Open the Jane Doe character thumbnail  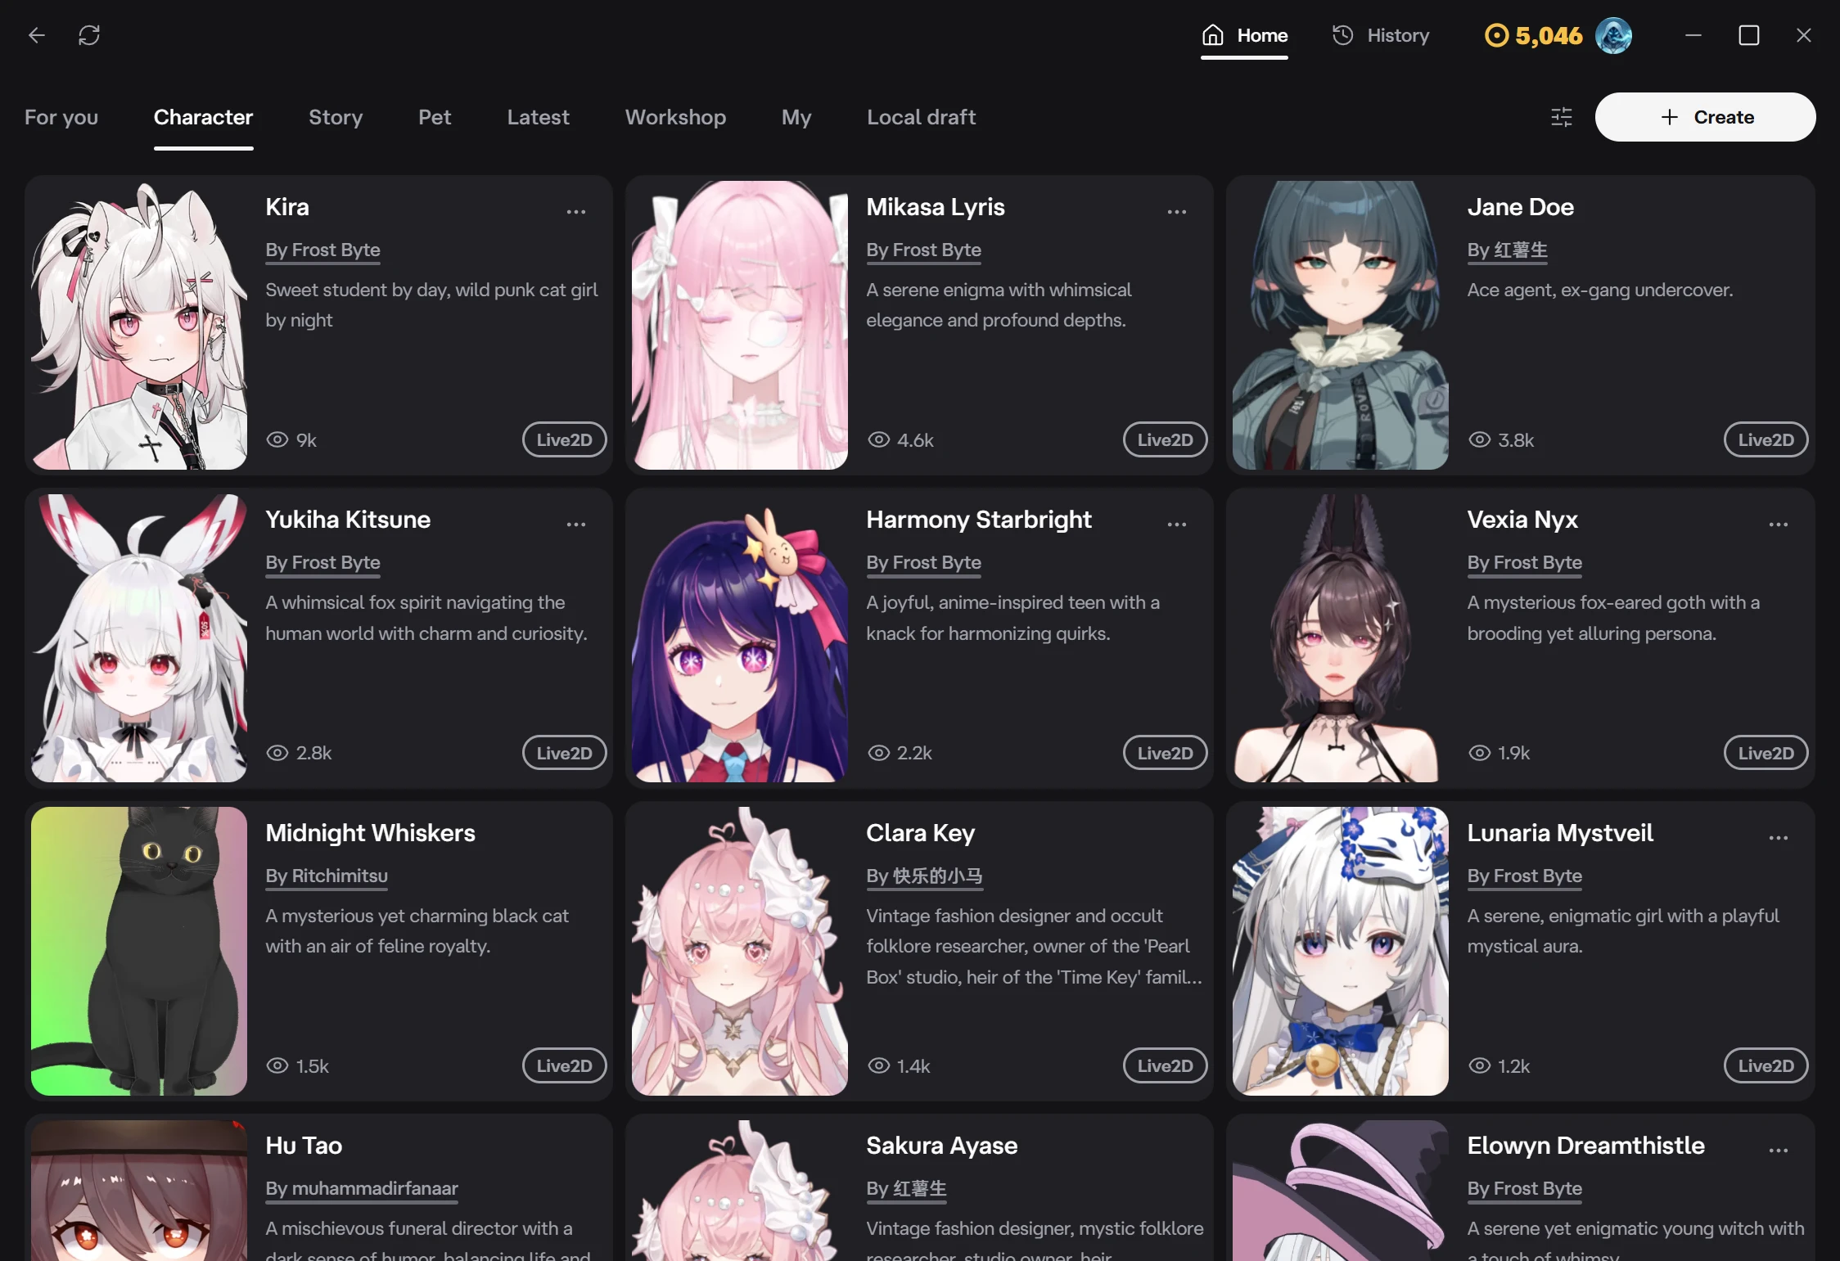click(x=1341, y=325)
